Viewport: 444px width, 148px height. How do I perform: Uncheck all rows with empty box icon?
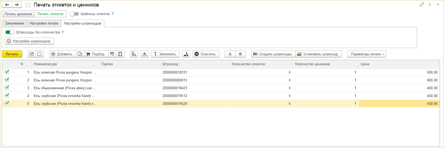39,54
